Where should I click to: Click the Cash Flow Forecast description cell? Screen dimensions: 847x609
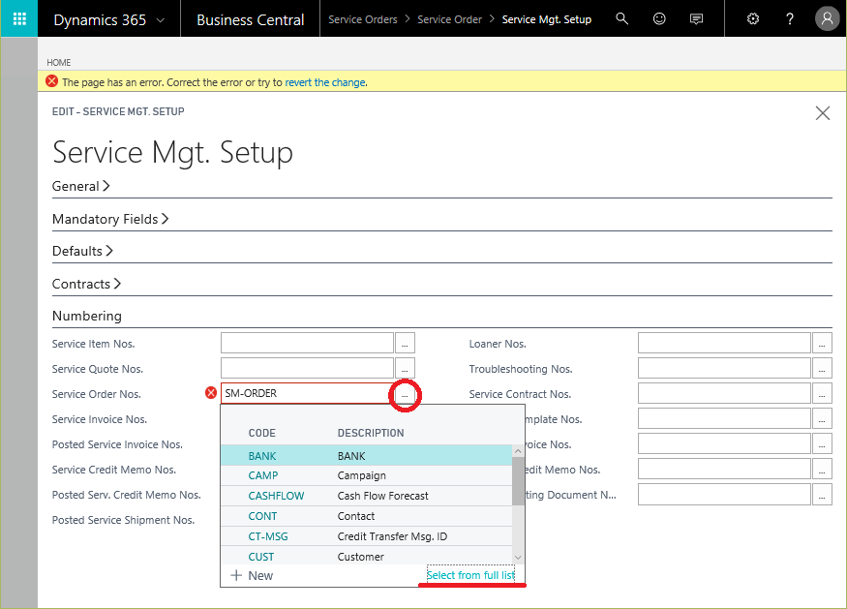point(382,496)
